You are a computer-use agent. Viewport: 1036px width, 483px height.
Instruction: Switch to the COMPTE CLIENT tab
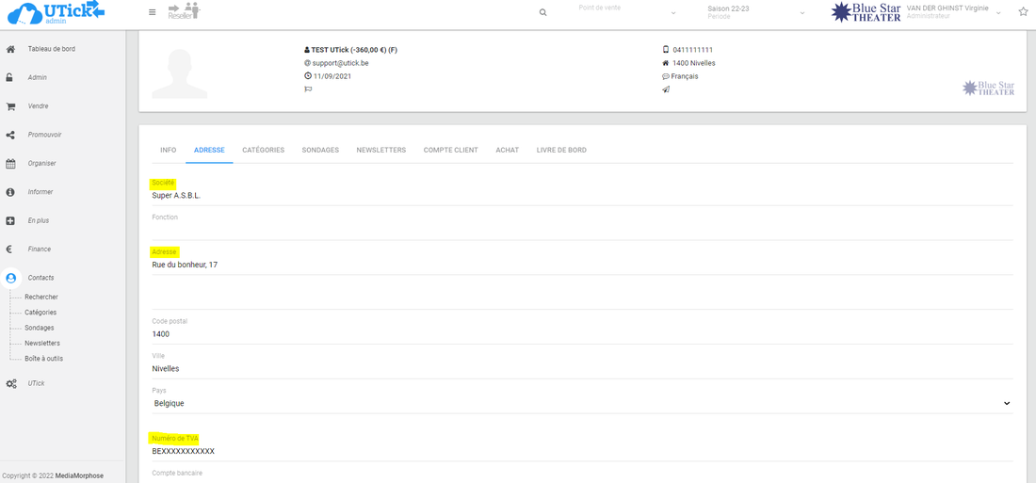pyautogui.click(x=450, y=150)
